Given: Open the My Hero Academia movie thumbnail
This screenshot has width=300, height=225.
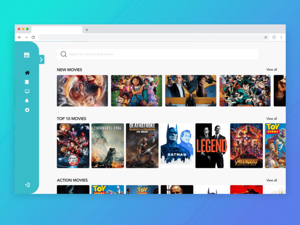Looking at the screenshot, I should pyautogui.click(x=245, y=91).
